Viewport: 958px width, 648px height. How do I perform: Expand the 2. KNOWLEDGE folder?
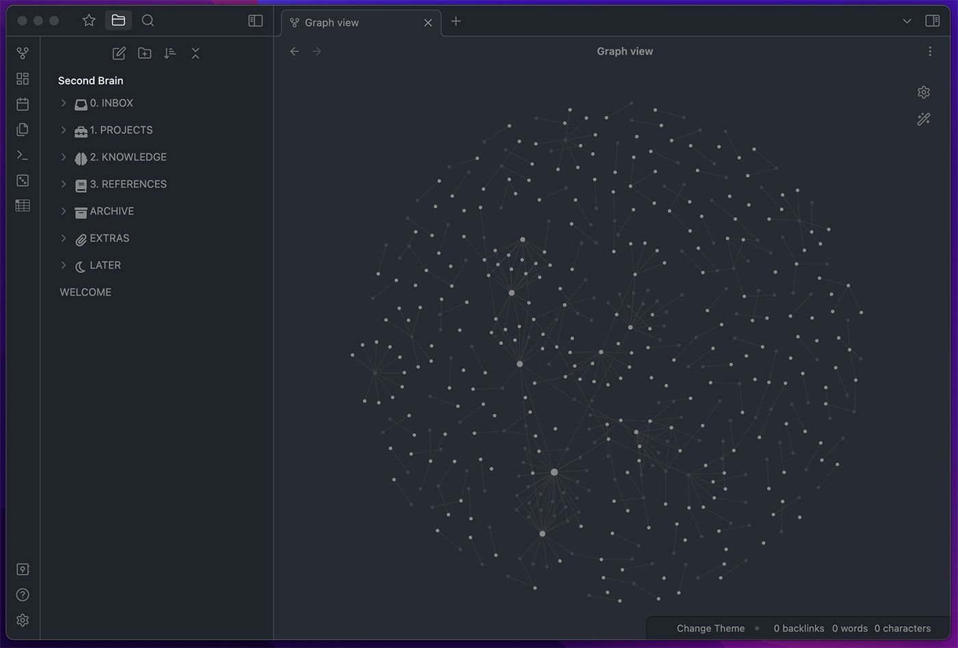pyautogui.click(x=64, y=157)
